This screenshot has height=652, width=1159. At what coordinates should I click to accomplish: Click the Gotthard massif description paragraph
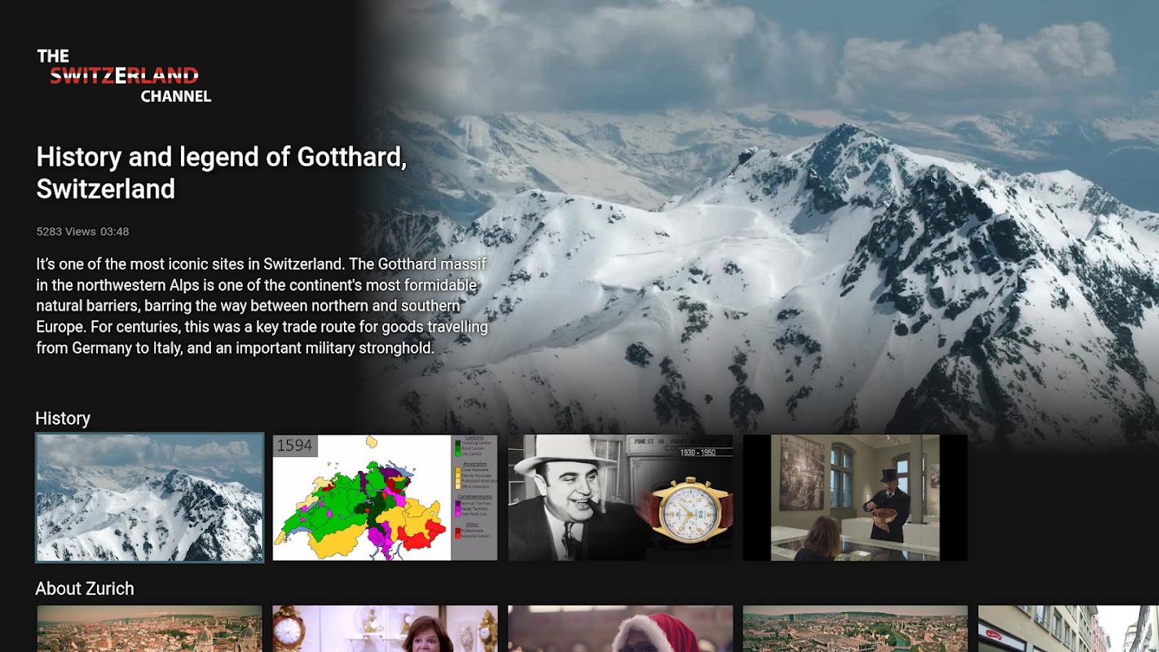(262, 306)
